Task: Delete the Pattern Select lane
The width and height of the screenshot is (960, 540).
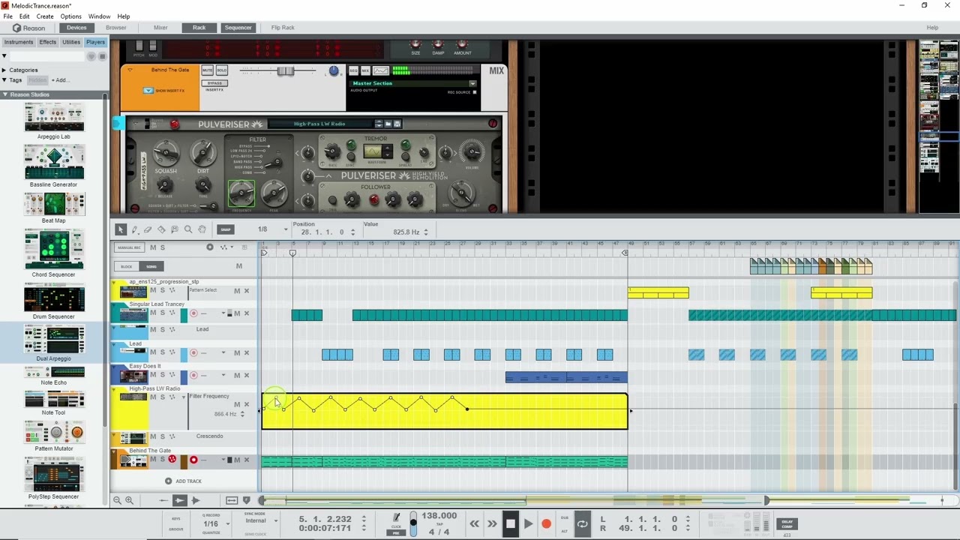Action: [246, 291]
